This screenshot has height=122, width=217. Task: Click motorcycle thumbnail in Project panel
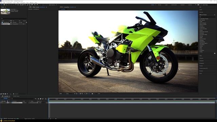5,12
